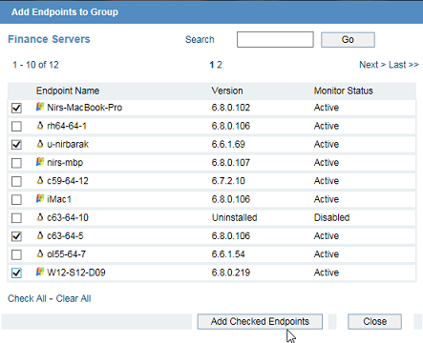The width and height of the screenshot is (423, 343).
Task: Click the penguin icon next to c59-64-12
Action: (40, 180)
